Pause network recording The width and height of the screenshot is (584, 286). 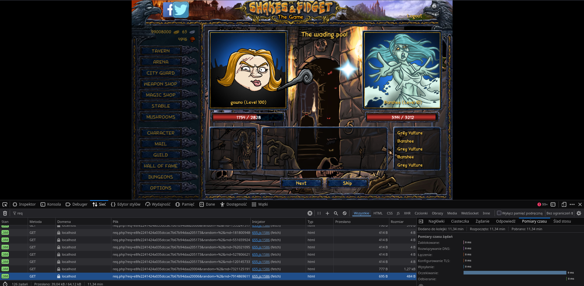[x=319, y=213]
